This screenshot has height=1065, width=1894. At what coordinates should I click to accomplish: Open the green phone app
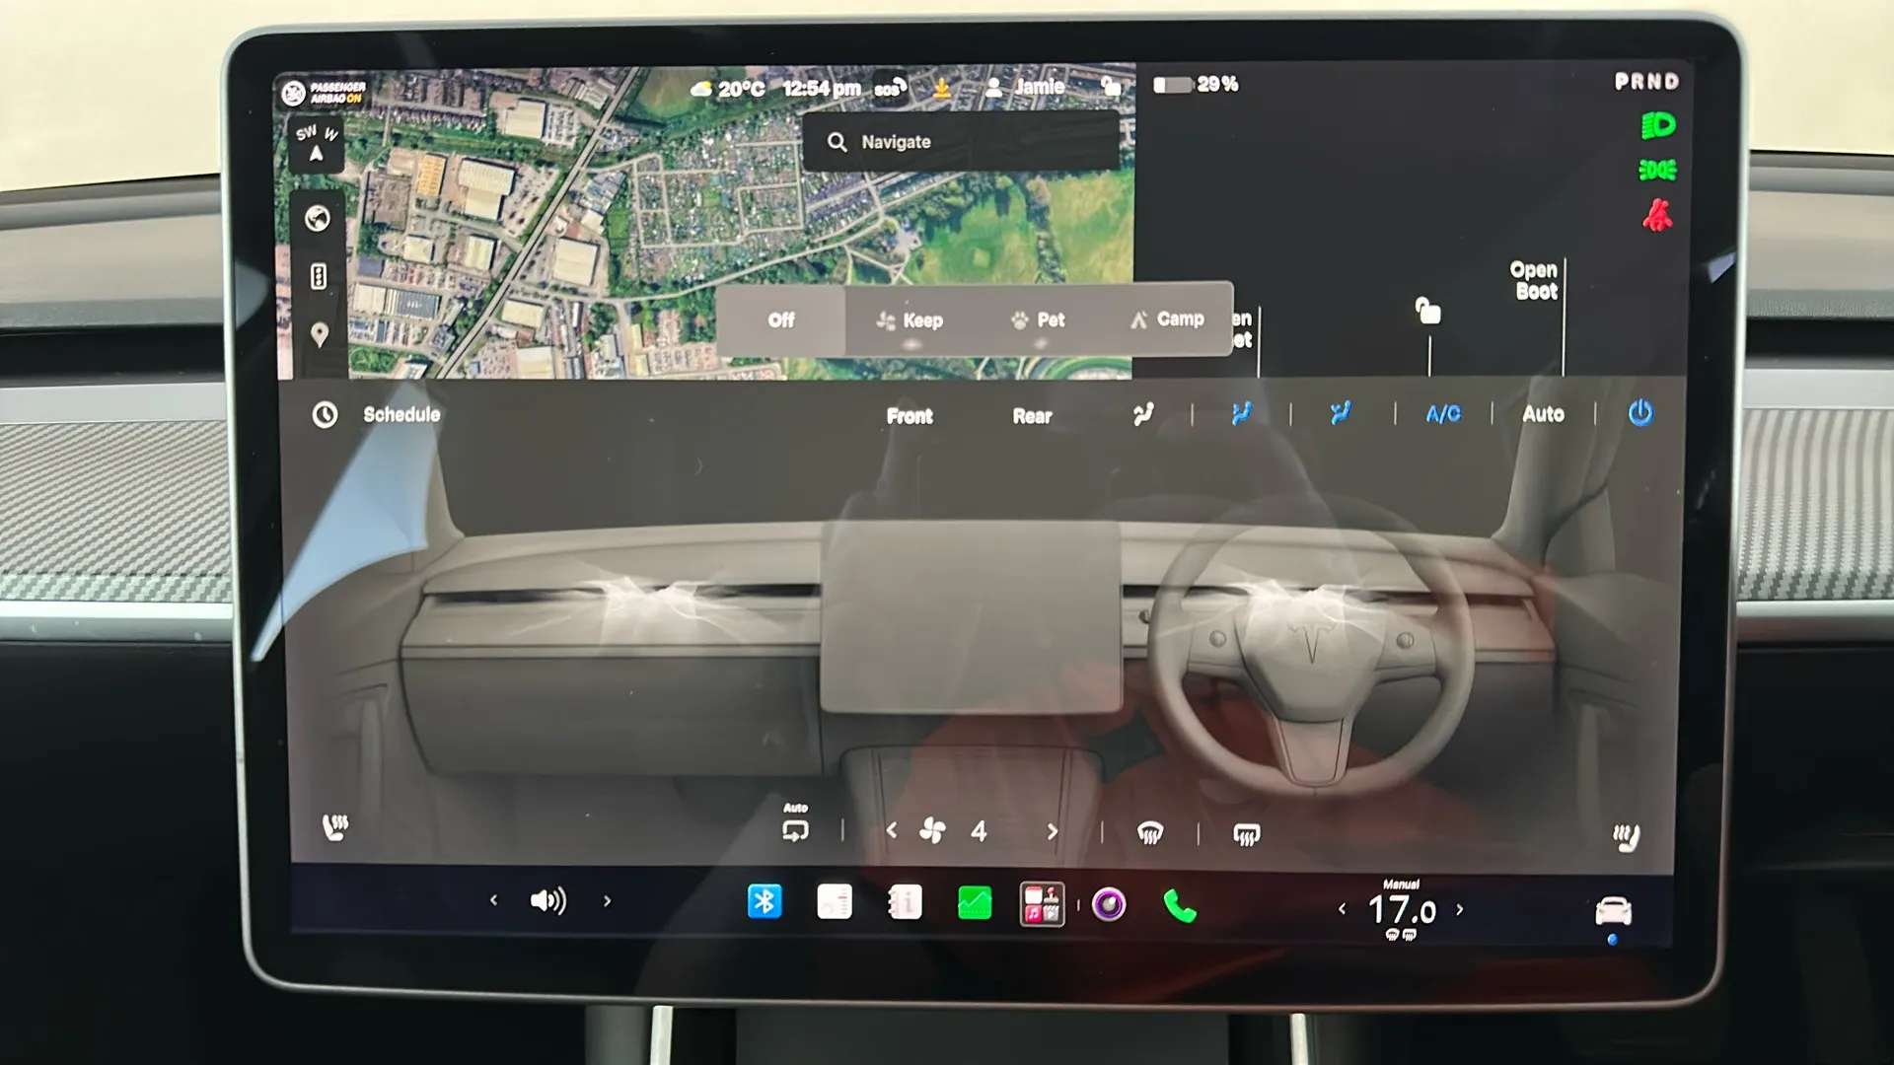coord(1180,905)
